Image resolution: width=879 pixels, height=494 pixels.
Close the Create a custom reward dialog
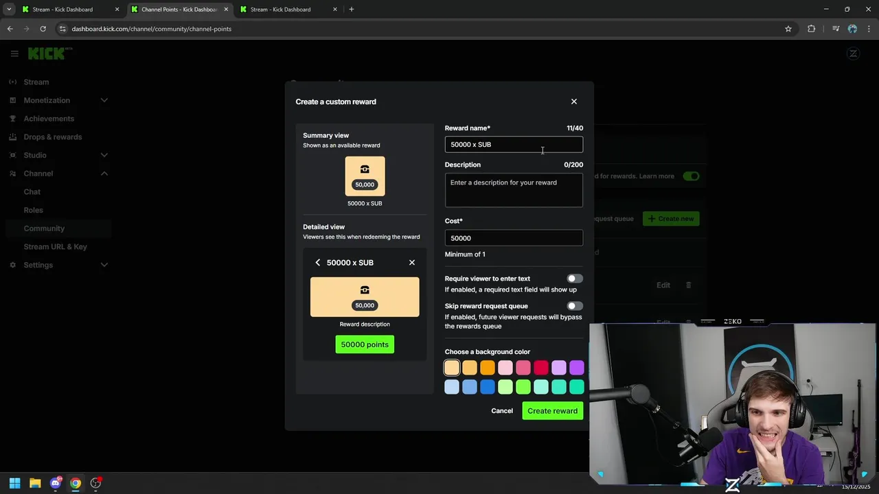(x=574, y=102)
